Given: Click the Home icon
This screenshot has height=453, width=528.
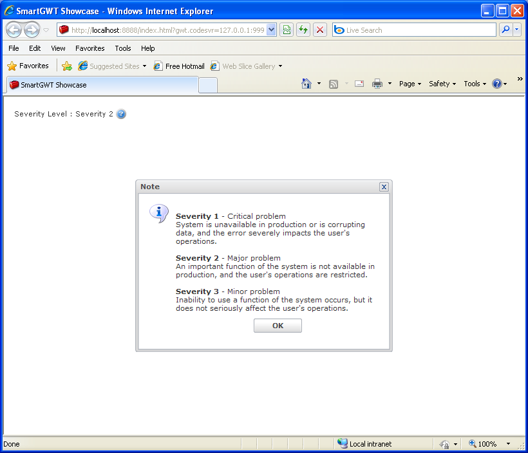Looking at the screenshot, I should click(x=306, y=84).
